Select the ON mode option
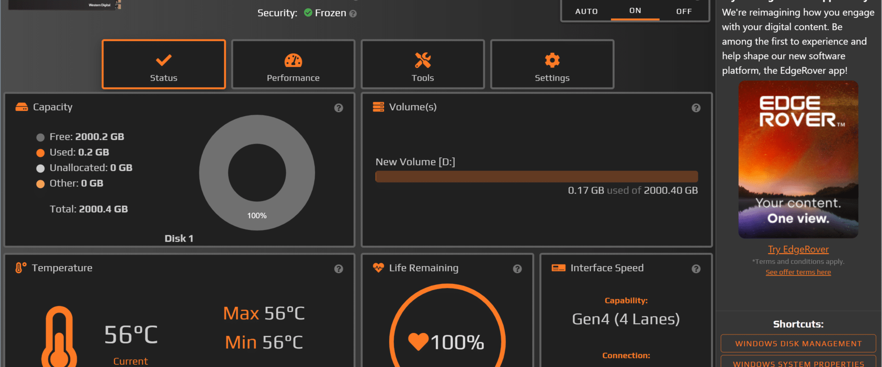The width and height of the screenshot is (882, 367). 635,11
